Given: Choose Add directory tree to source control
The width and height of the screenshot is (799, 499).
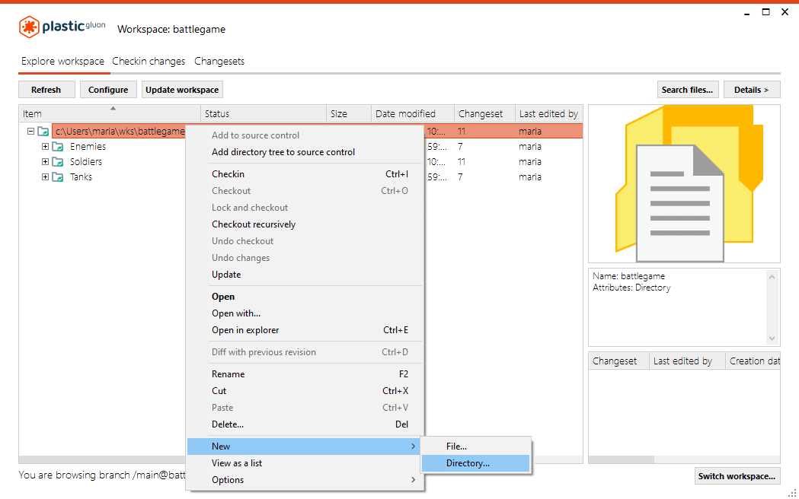Looking at the screenshot, I should [305, 152].
